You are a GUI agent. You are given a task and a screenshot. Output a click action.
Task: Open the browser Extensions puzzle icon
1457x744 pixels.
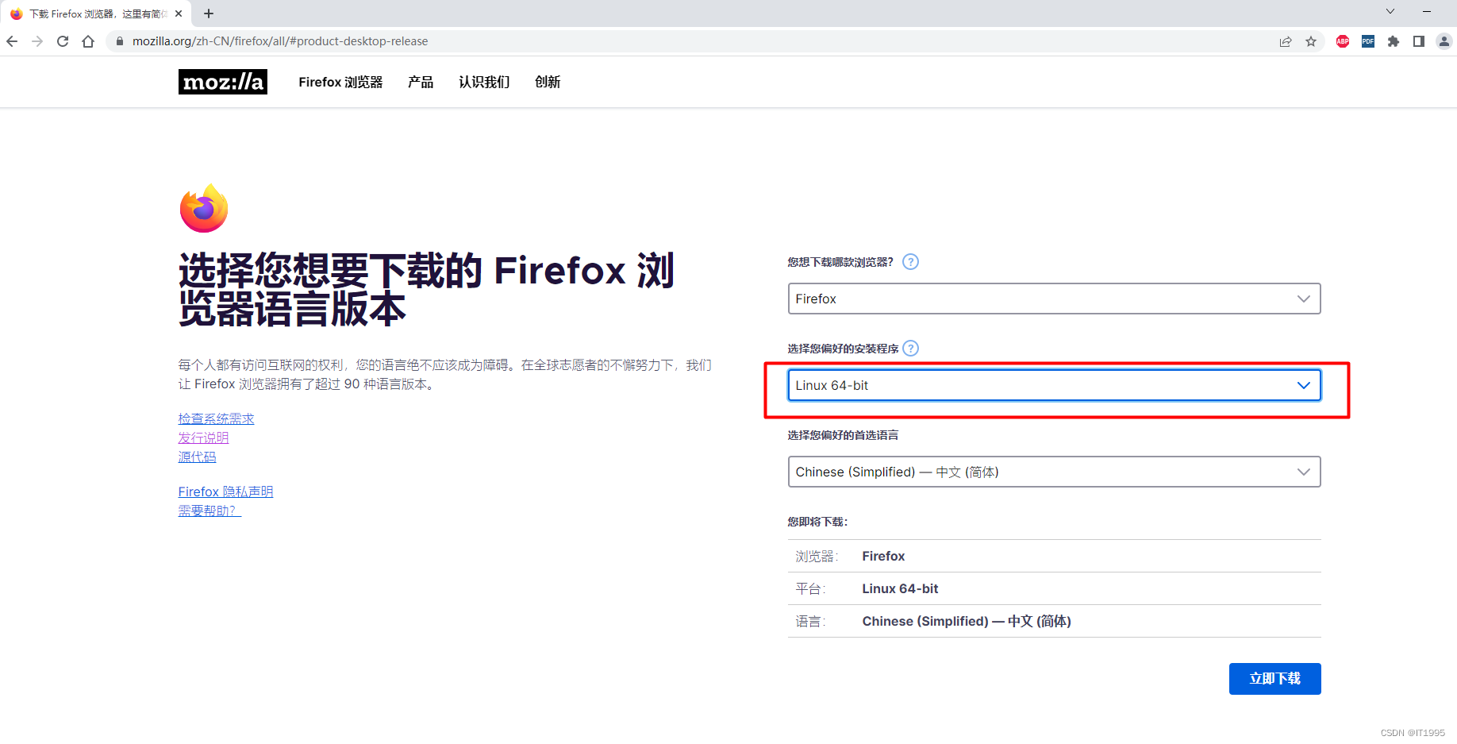click(1394, 41)
